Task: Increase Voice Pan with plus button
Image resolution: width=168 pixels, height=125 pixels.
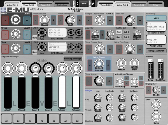Action: point(140,21)
